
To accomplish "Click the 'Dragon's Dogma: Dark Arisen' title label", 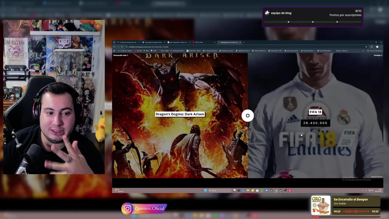I will click(180, 114).
